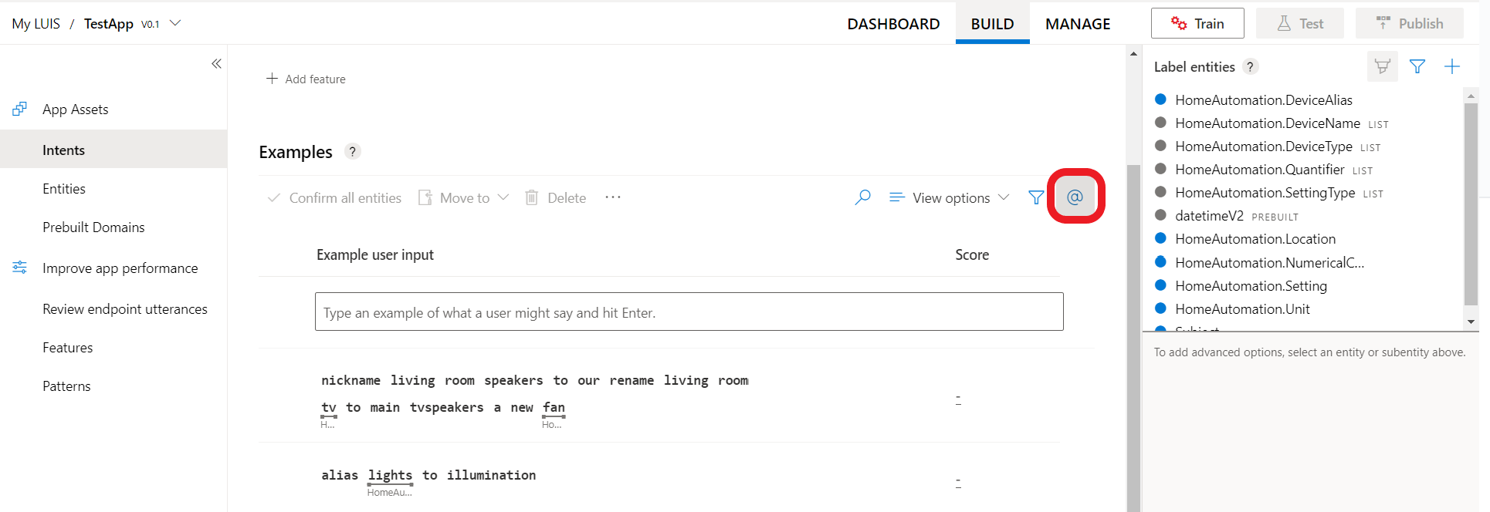
Task: Click the Example user input column header
Action: pyautogui.click(x=374, y=254)
